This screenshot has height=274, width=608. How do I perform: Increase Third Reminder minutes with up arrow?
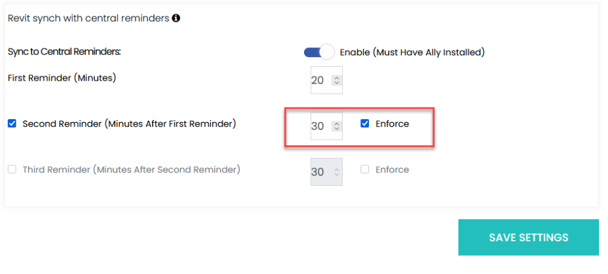coord(336,170)
